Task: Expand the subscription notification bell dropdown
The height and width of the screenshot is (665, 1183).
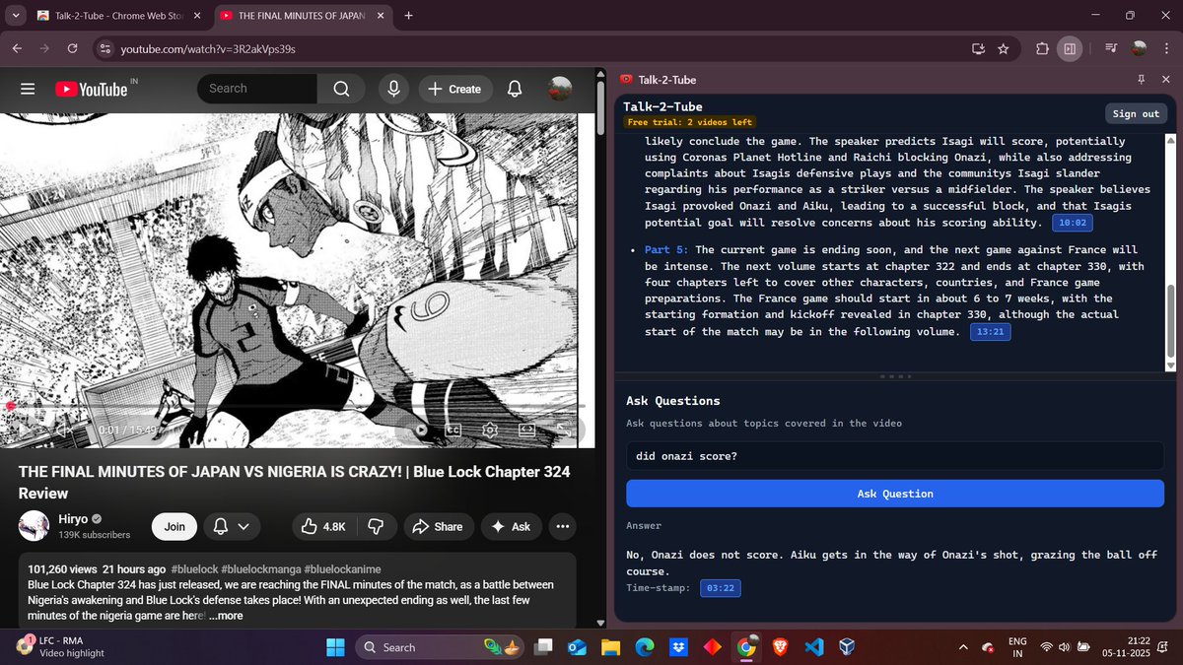Action: (x=232, y=526)
